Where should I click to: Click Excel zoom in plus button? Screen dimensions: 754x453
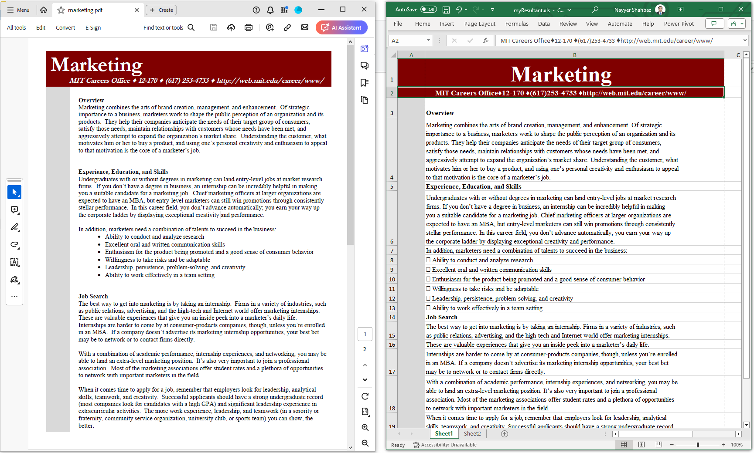[723, 445]
